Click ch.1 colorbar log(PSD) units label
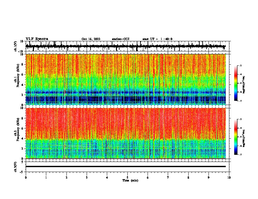Viewport: 258px width, 199px height. 244,85
